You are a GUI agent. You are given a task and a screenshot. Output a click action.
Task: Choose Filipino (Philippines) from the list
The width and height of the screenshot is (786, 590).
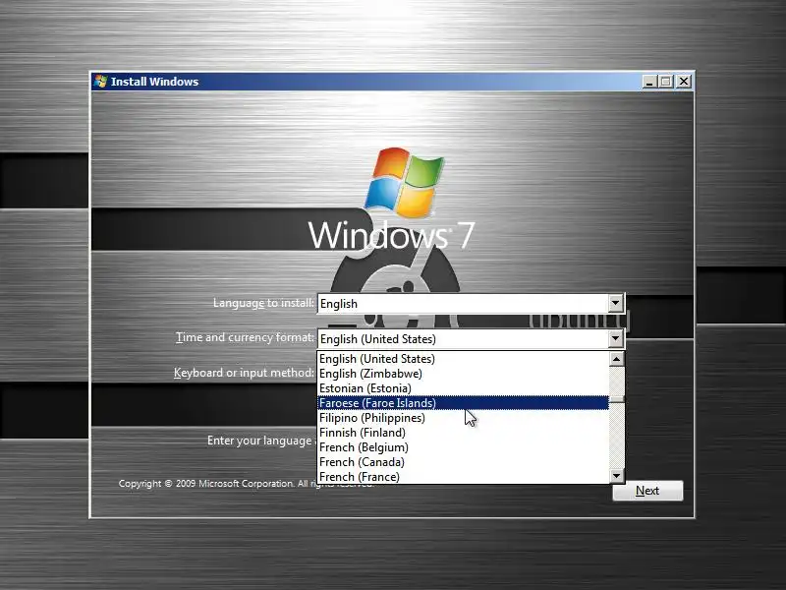coord(464,417)
